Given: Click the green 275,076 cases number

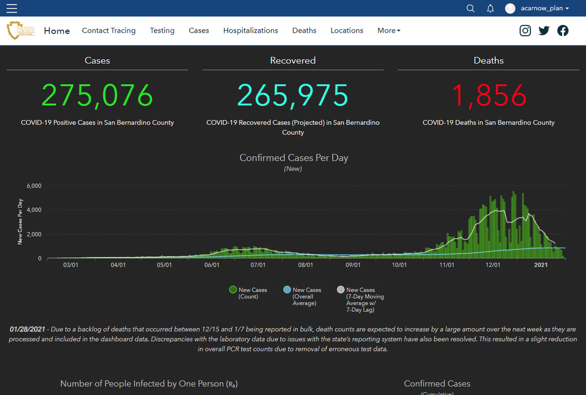Looking at the screenshot, I should click(x=97, y=95).
